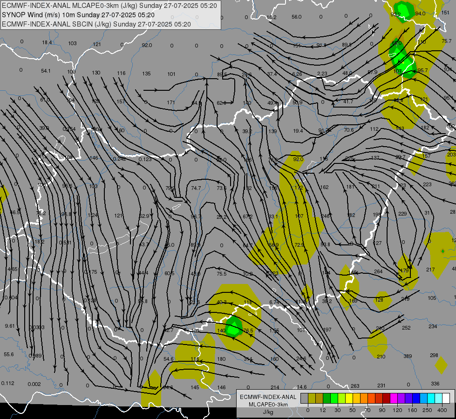Click the map value 263
456x419 pixels.
point(355,386)
